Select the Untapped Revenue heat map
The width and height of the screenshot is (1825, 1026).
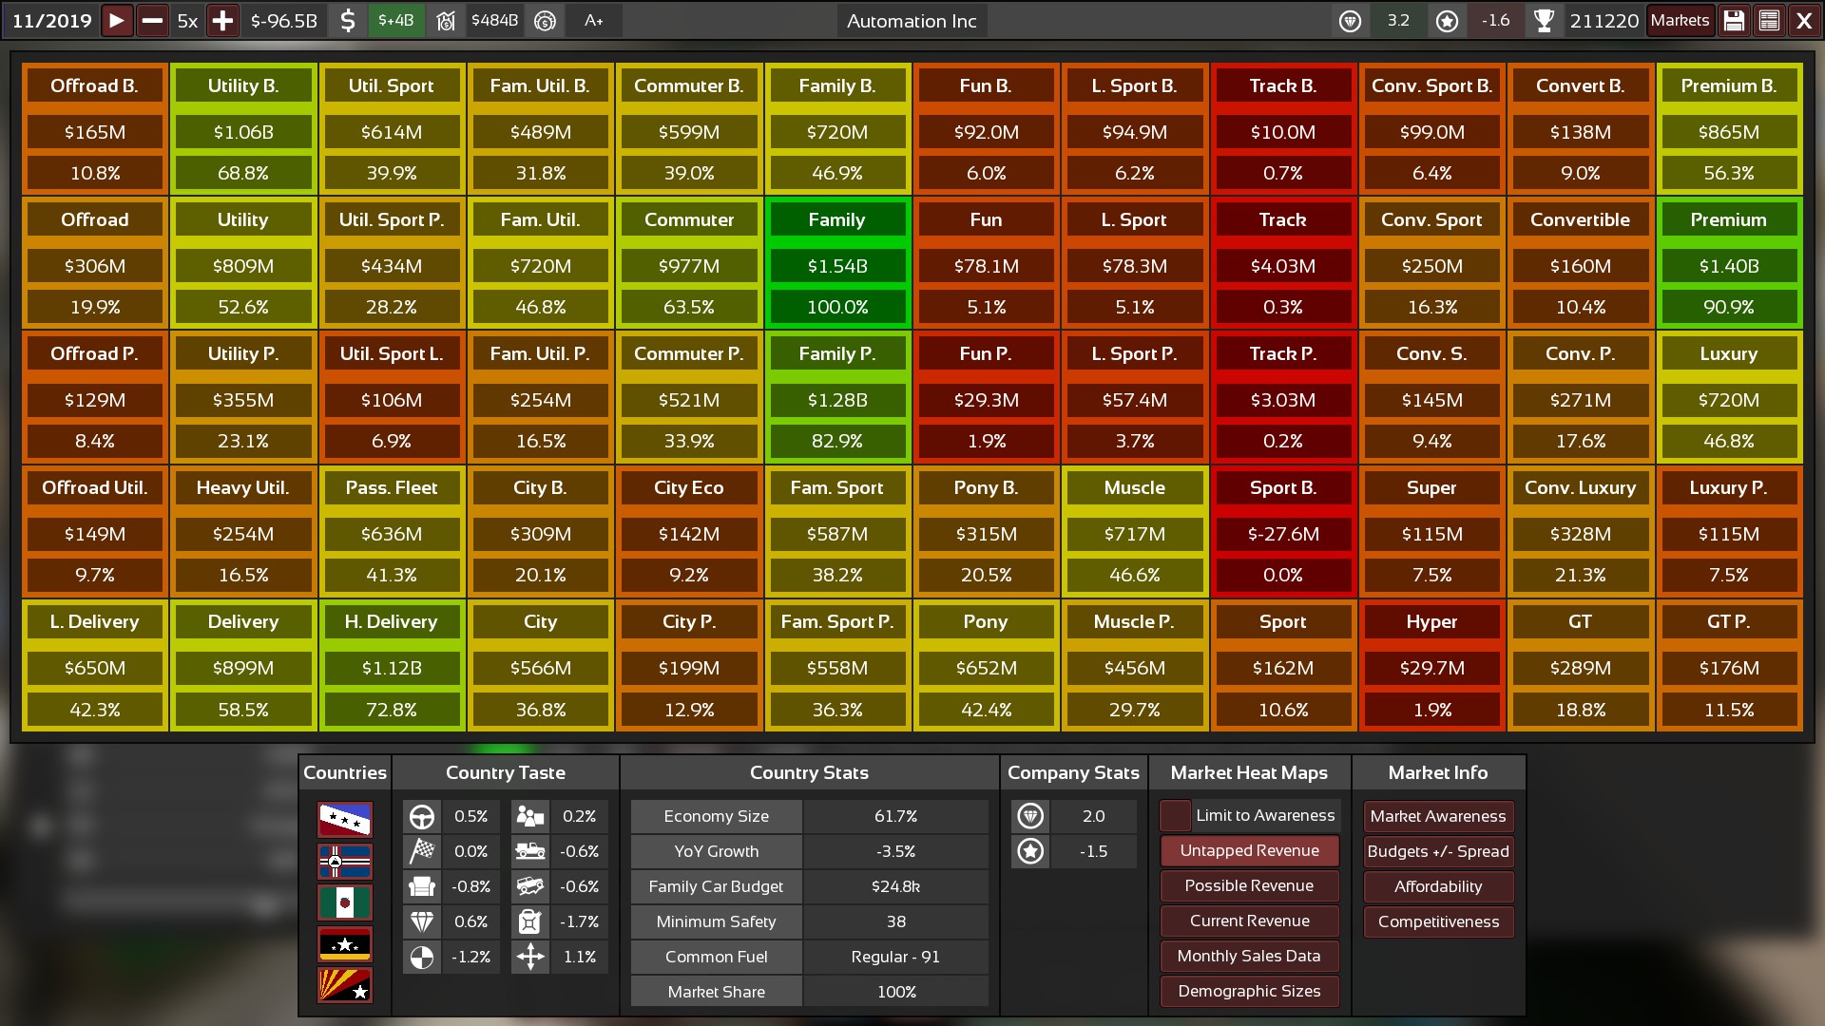[x=1249, y=851]
